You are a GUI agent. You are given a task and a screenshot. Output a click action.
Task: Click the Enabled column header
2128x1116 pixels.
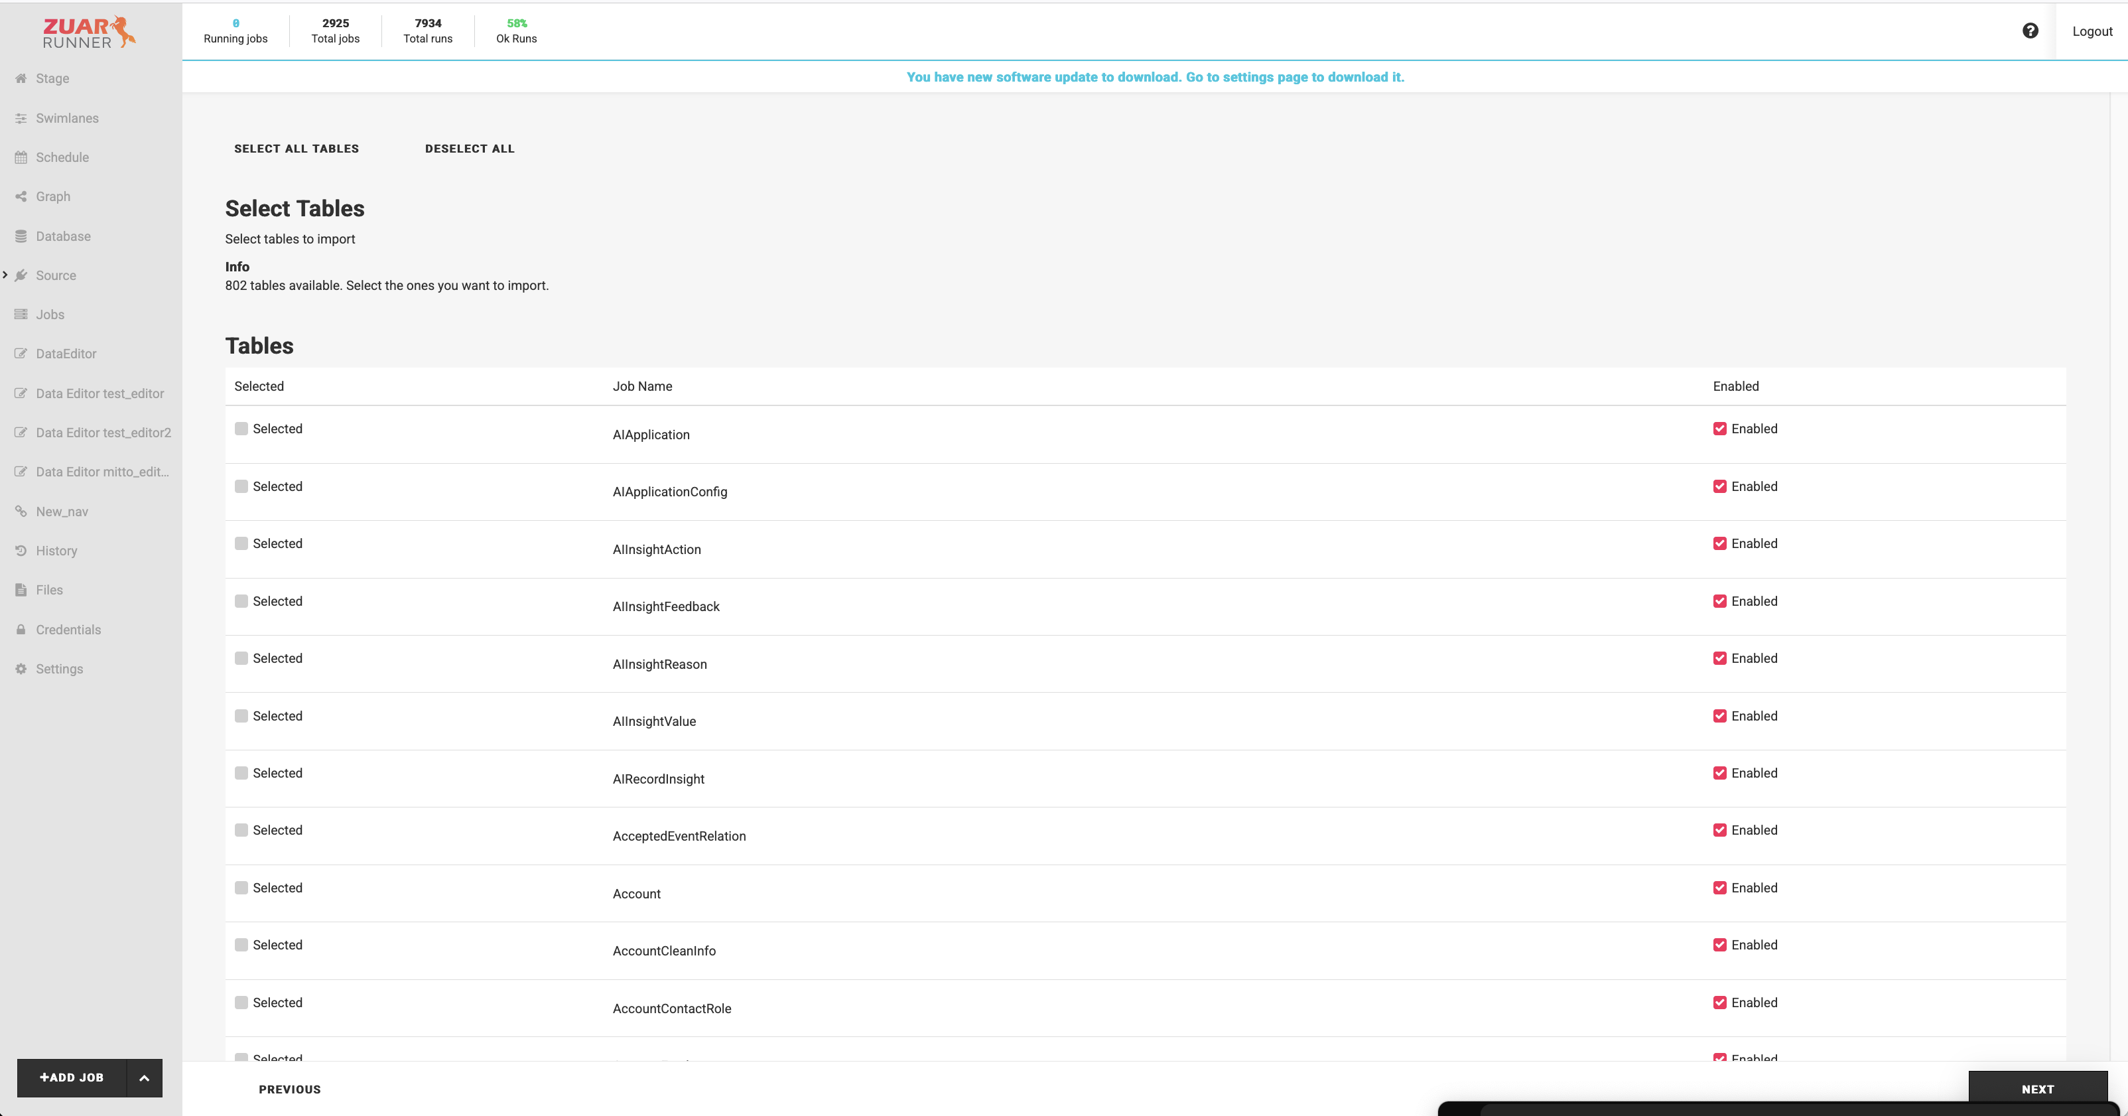pos(1735,387)
